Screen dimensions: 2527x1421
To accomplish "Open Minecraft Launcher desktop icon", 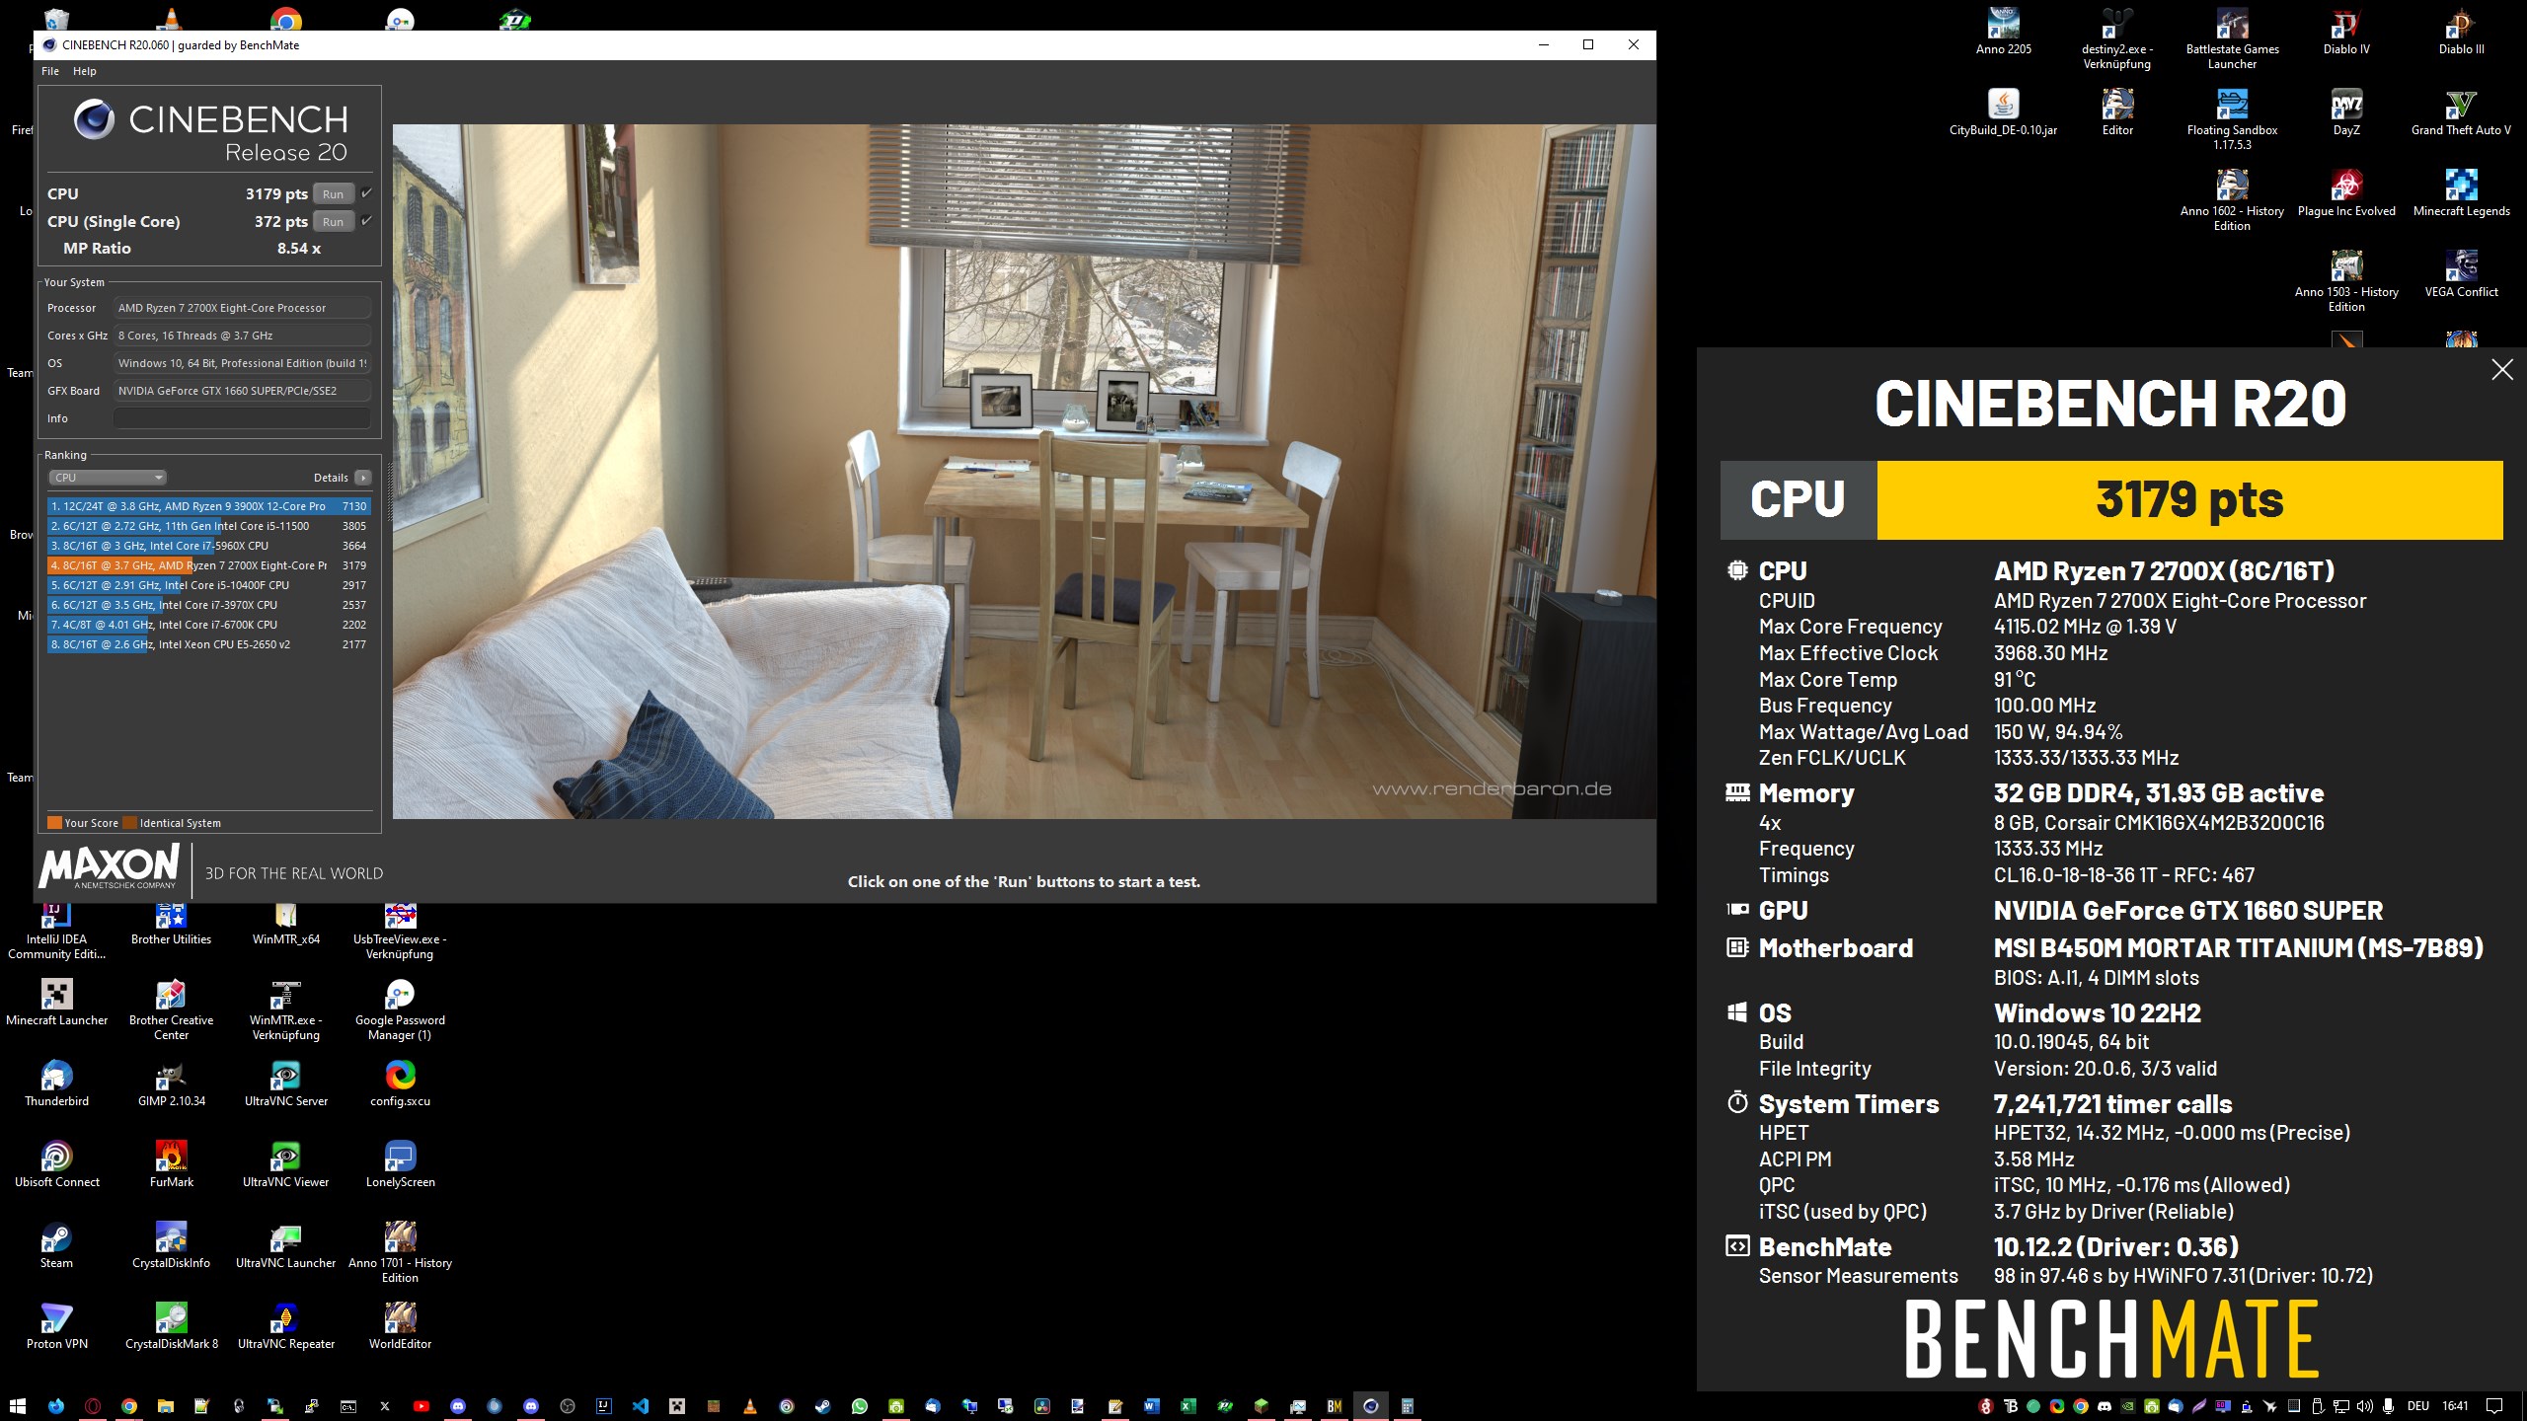I will point(56,1003).
